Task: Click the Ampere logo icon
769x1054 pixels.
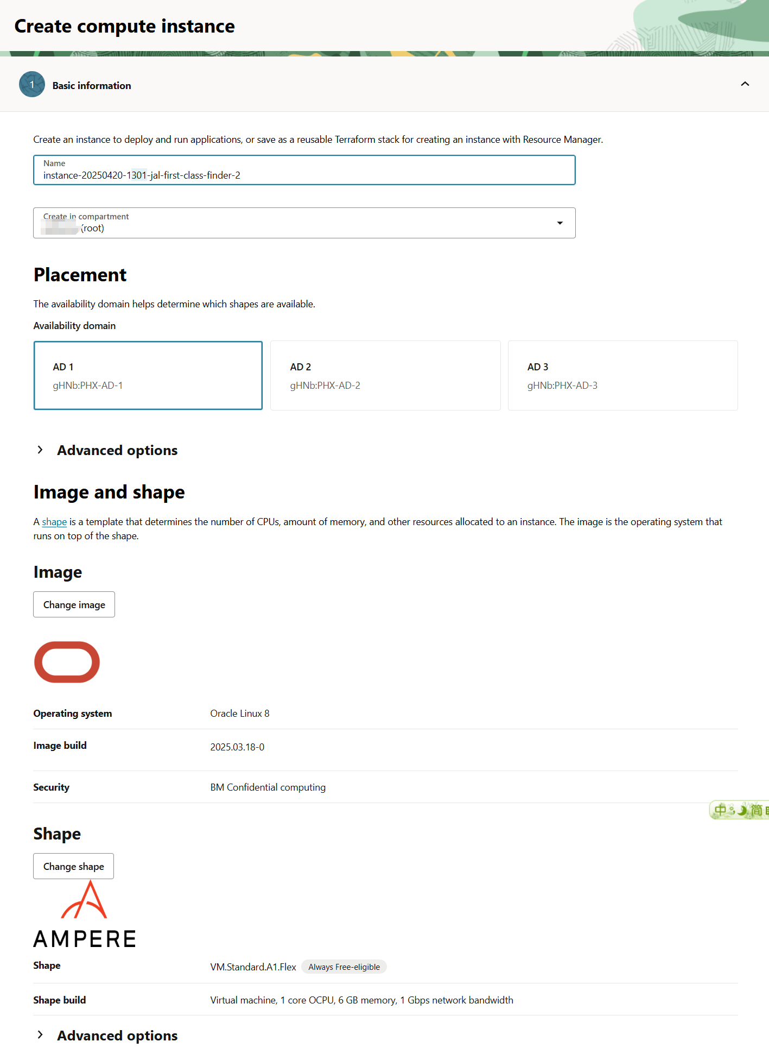Action: click(85, 916)
